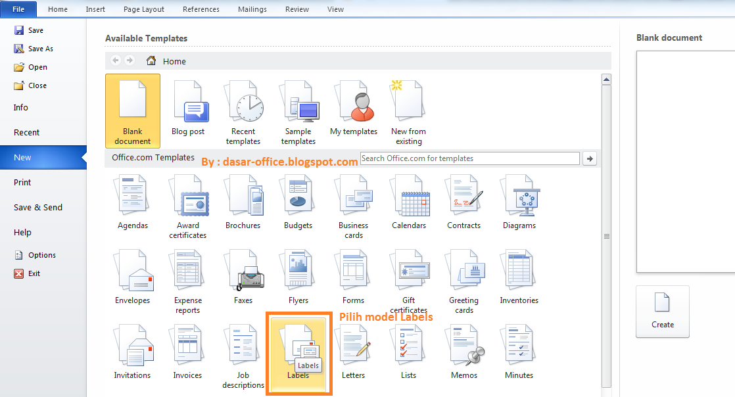Open the Minutes template category
The width and height of the screenshot is (735, 397).
click(519, 352)
